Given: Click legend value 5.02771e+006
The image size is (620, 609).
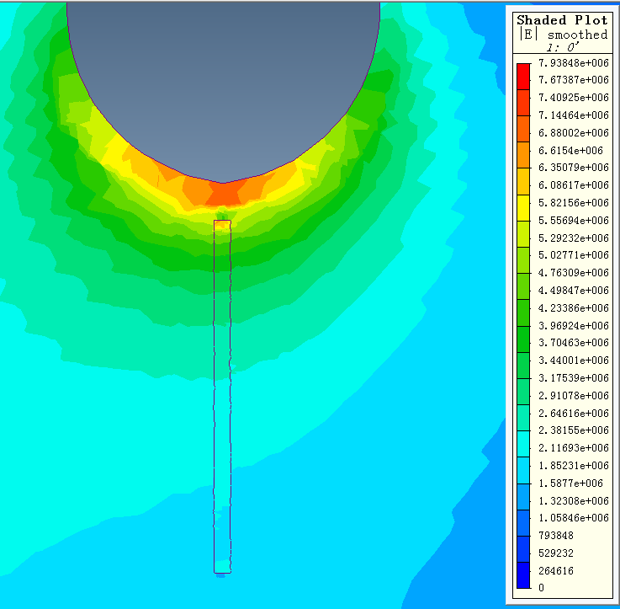Looking at the screenshot, I should click(x=574, y=255).
